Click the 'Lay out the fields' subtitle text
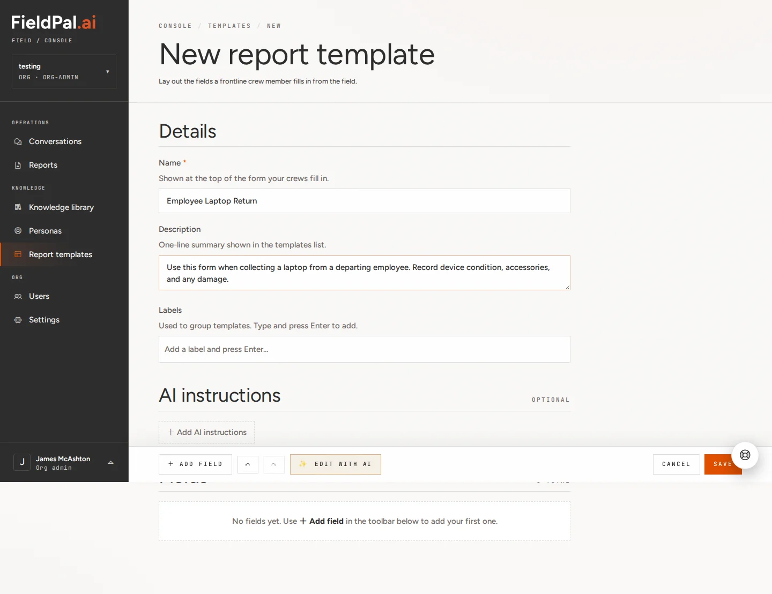The height and width of the screenshot is (594, 772). (x=258, y=81)
